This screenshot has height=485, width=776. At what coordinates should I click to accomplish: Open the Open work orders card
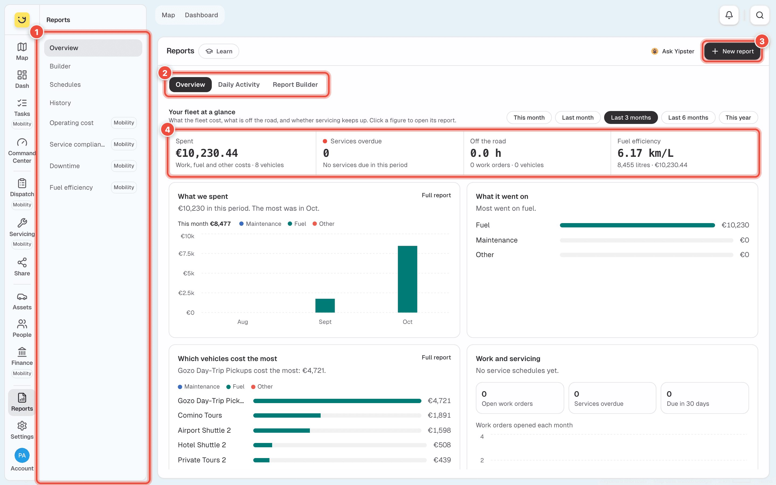pyautogui.click(x=520, y=398)
